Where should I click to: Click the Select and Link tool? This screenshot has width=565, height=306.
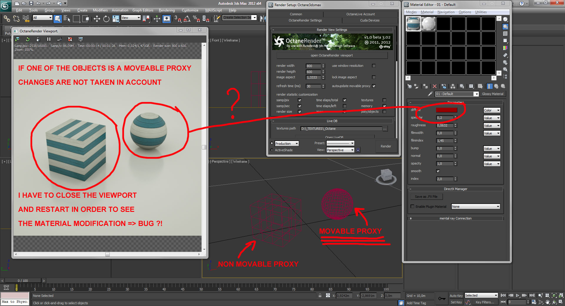coord(6,19)
